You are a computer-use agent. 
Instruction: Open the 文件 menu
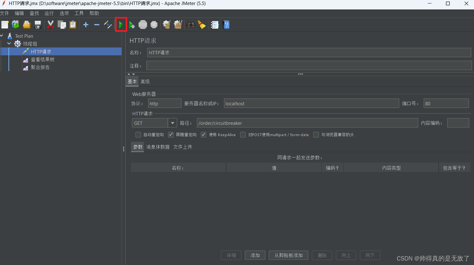(x=4, y=13)
